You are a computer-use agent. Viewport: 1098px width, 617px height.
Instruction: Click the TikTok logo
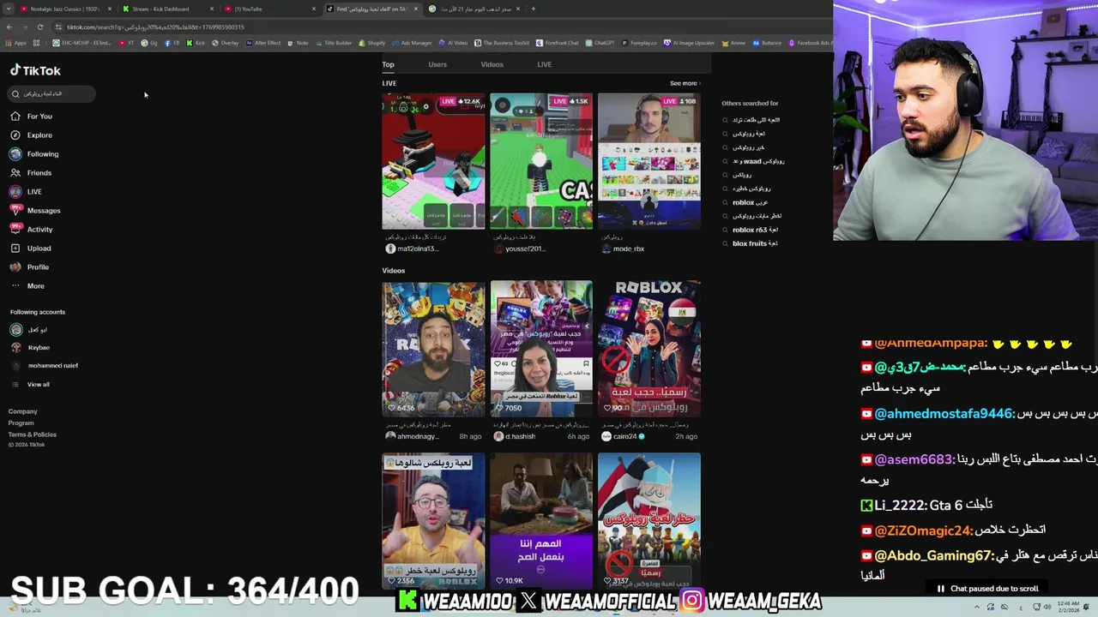35,71
